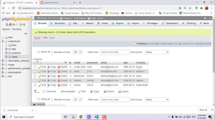Expand the products table tree node
Screen dimensions: 215x120
(x=6, y=53)
